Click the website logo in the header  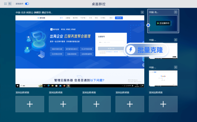(x=41, y=18)
